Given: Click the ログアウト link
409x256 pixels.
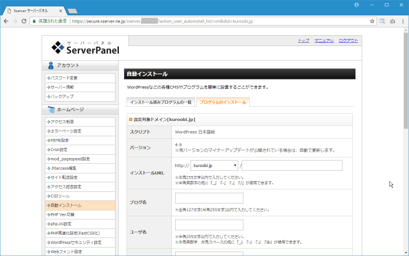Looking at the screenshot, I should click(x=348, y=40).
